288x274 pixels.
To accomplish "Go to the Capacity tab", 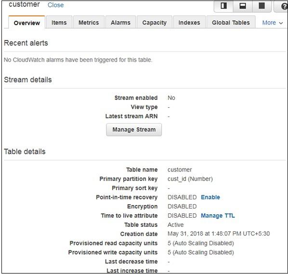I will click(154, 23).
